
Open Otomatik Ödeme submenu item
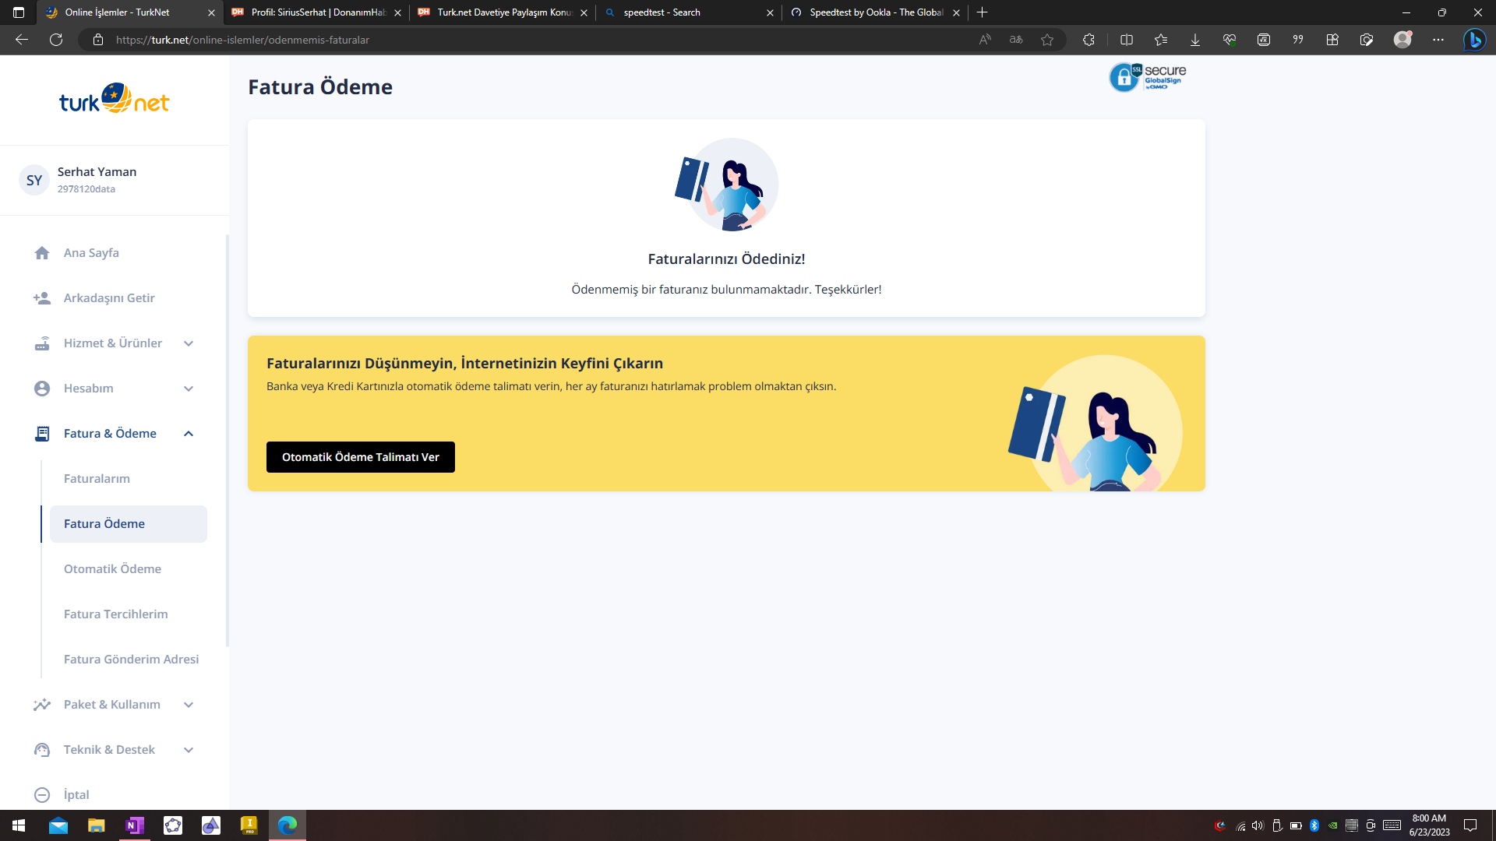tap(112, 569)
